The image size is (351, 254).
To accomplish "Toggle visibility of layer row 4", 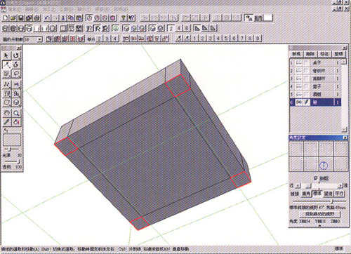I will pyautogui.click(x=299, y=86).
